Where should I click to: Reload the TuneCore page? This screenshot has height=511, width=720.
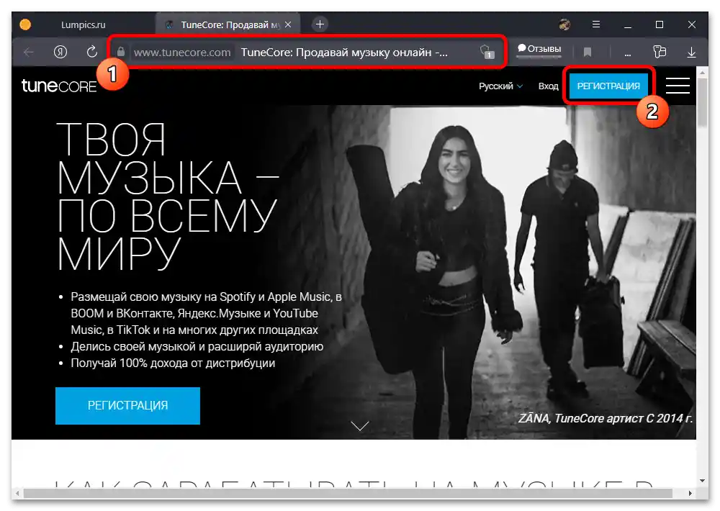pos(92,52)
